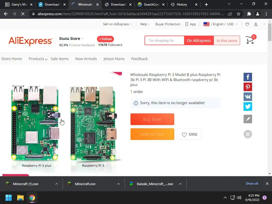
Task: Click Chrome icon in taskbar
Action: (x=32, y=198)
